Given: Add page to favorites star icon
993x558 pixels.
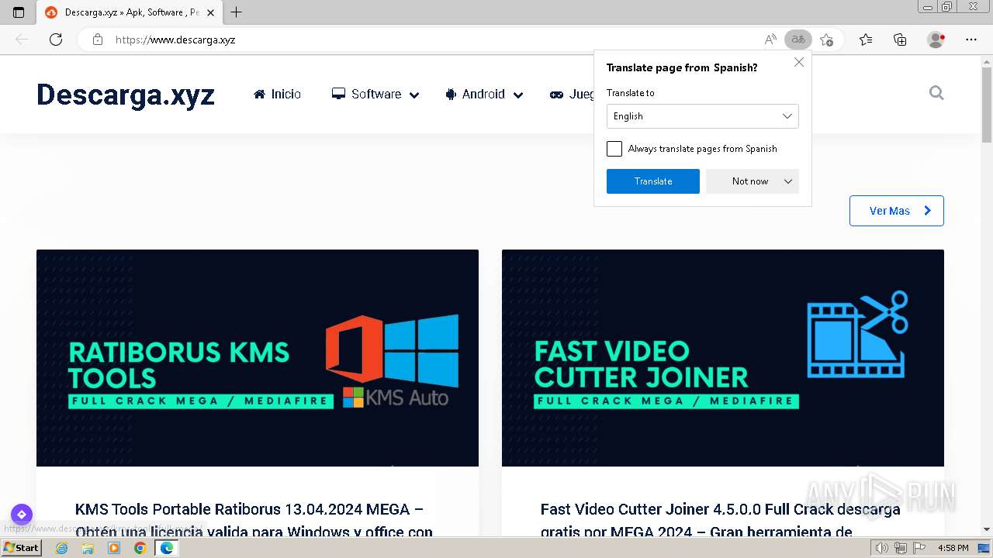Looking at the screenshot, I should click(x=826, y=40).
